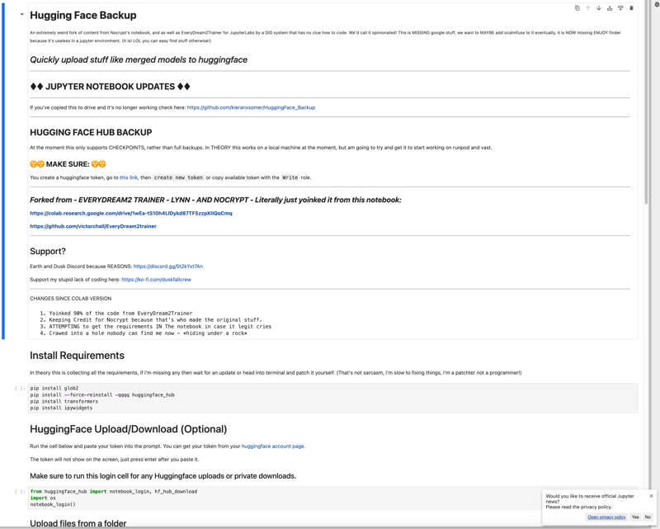Open the colab.research.google.com notebook link
660x529 pixels.
[x=131, y=213]
